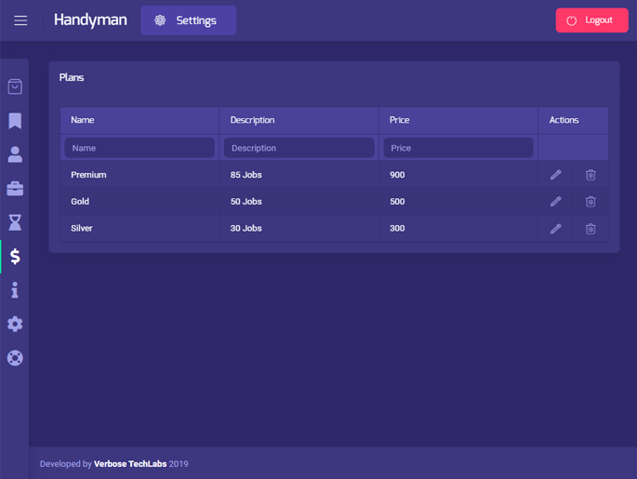The height and width of the screenshot is (479, 637).
Task: Open the briefcase sidebar icon
Action: (15, 189)
